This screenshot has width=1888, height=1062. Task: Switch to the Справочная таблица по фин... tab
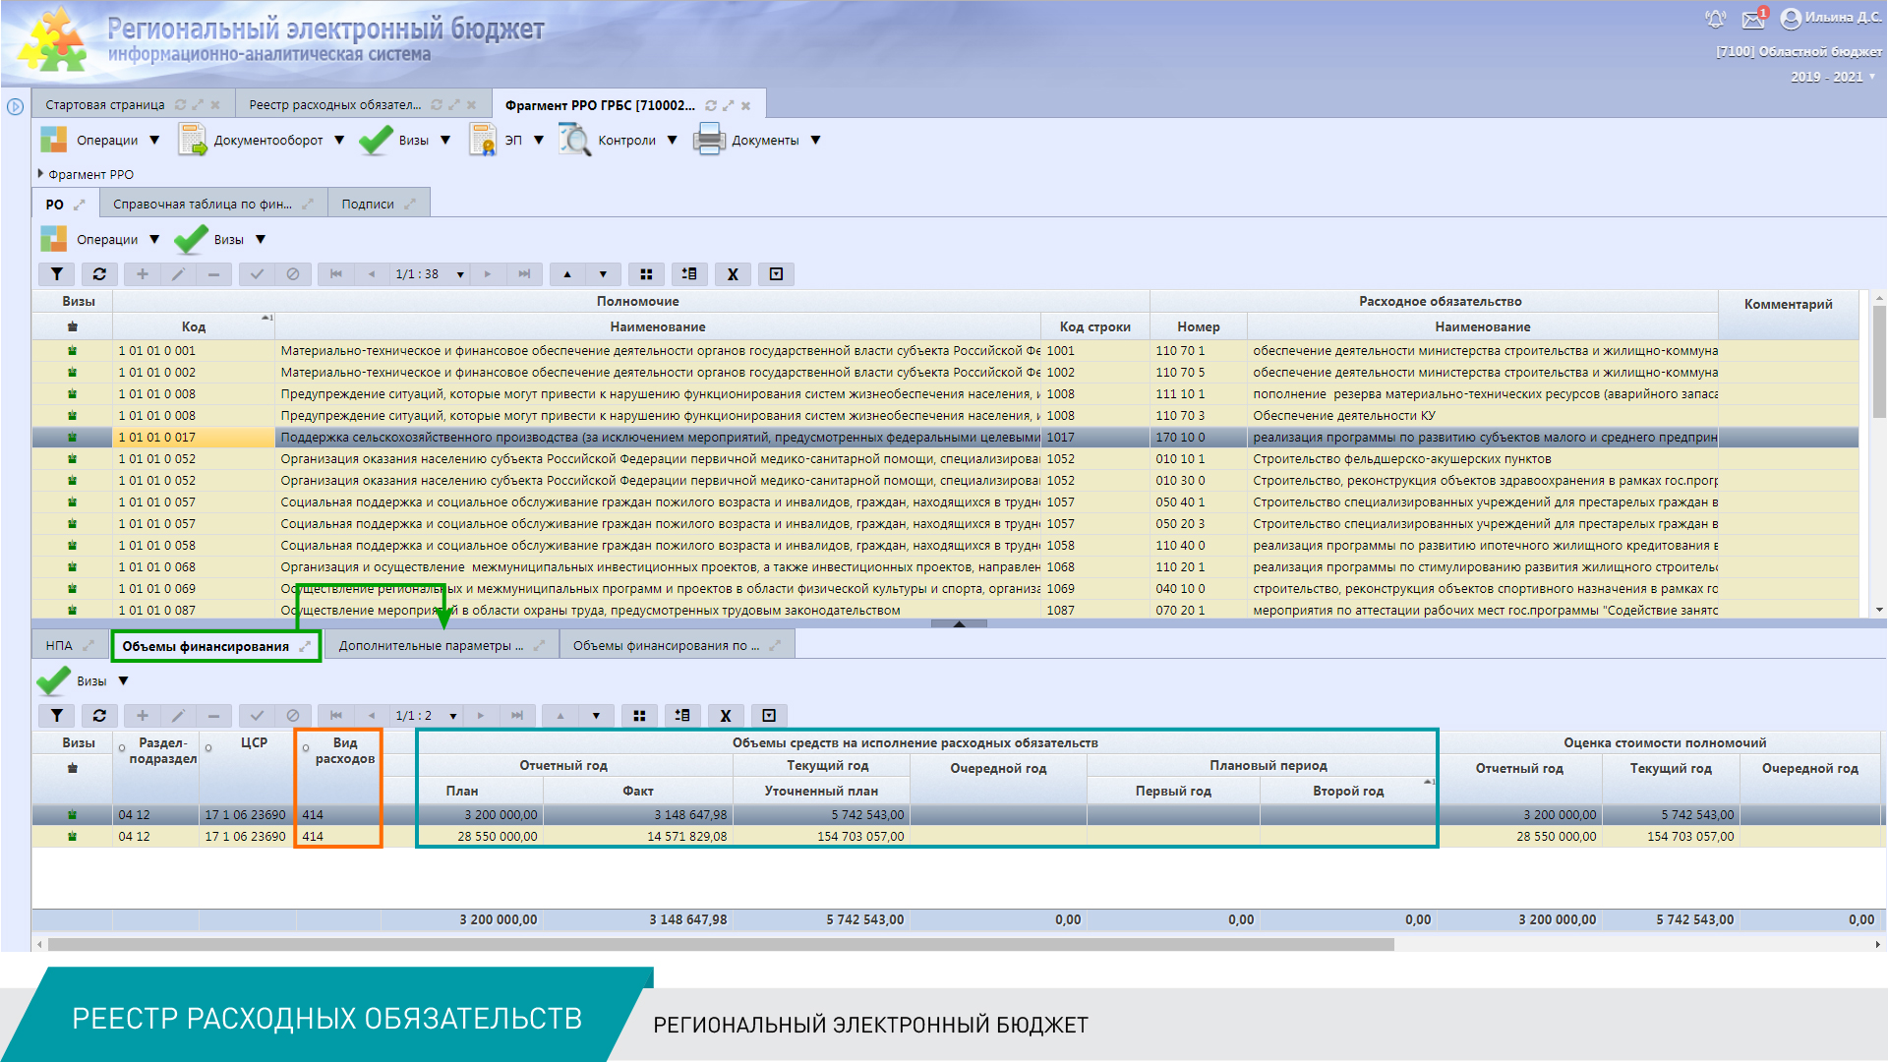click(x=203, y=205)
